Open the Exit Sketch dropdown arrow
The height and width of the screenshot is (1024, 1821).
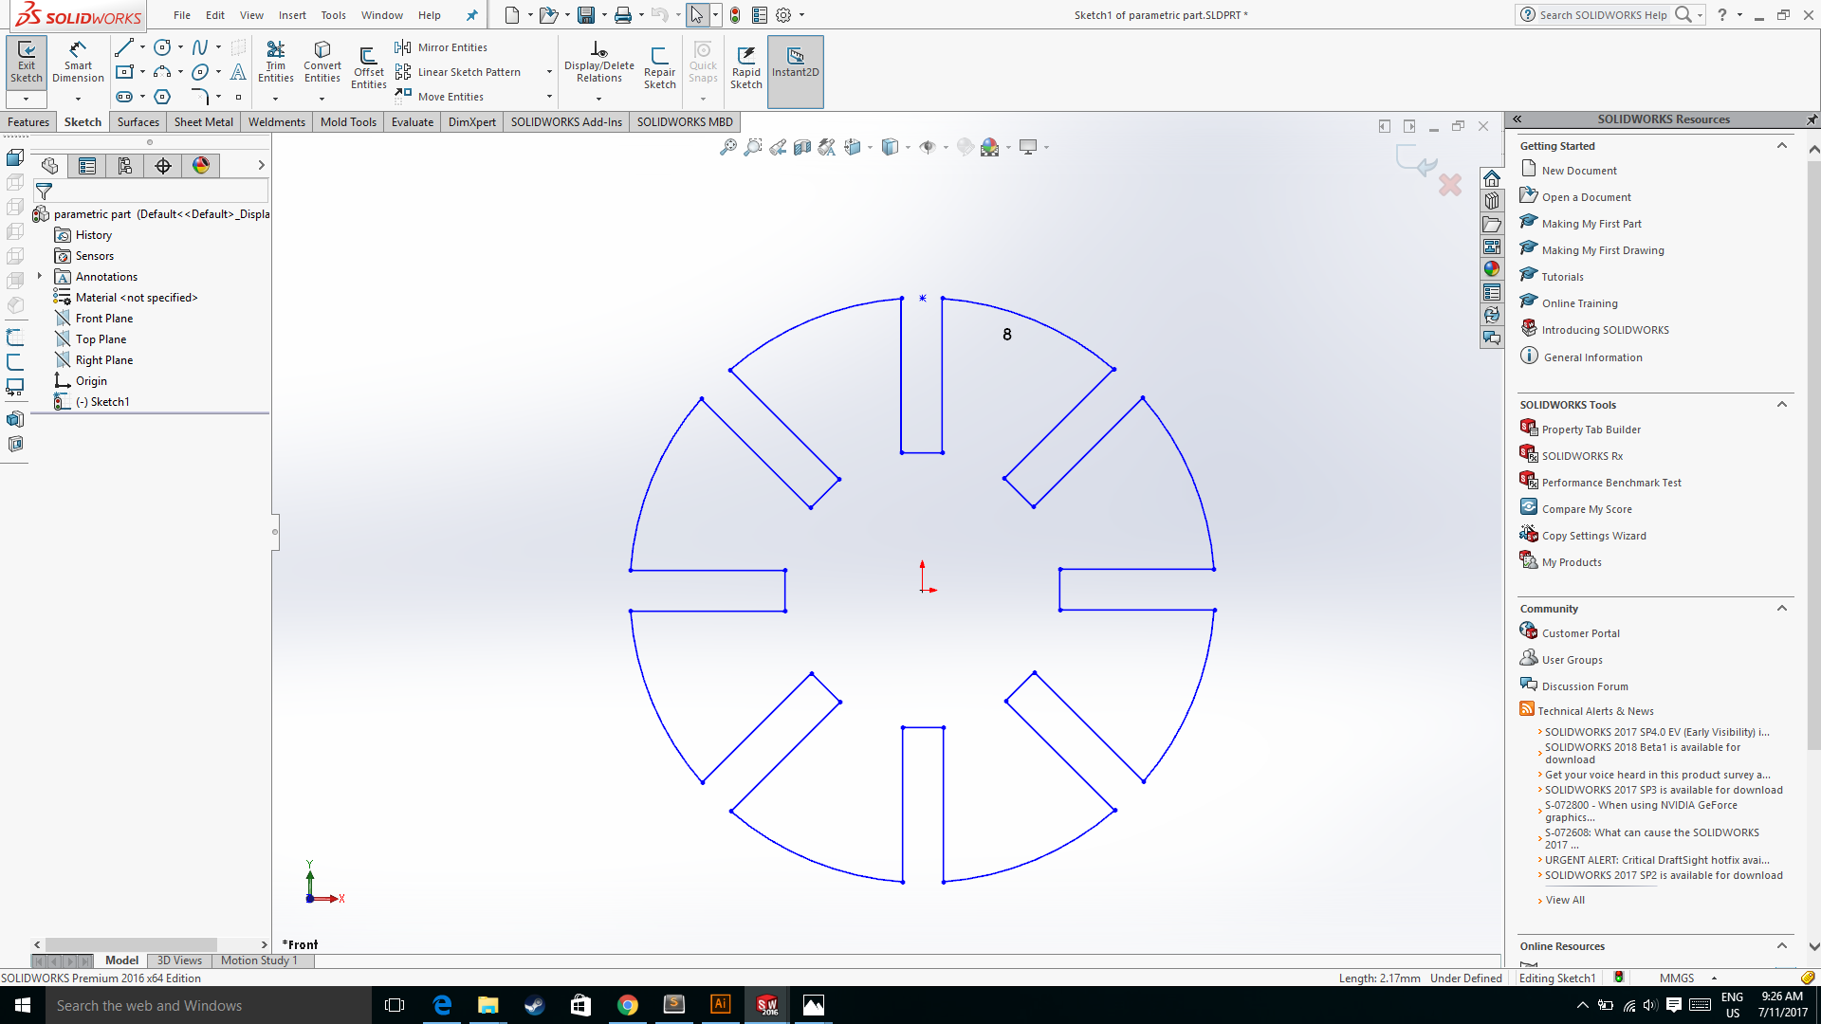(x=27, y=99)
